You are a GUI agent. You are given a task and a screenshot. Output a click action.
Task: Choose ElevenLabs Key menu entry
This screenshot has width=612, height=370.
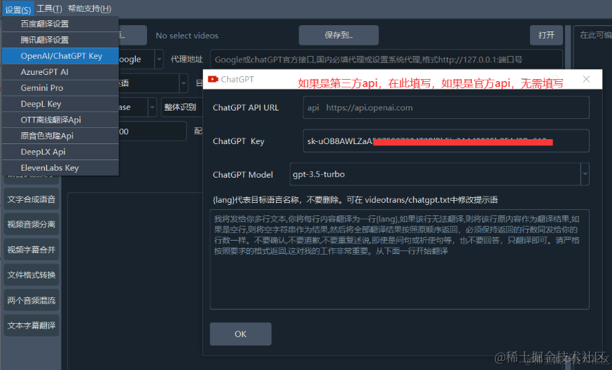point(60,168)
